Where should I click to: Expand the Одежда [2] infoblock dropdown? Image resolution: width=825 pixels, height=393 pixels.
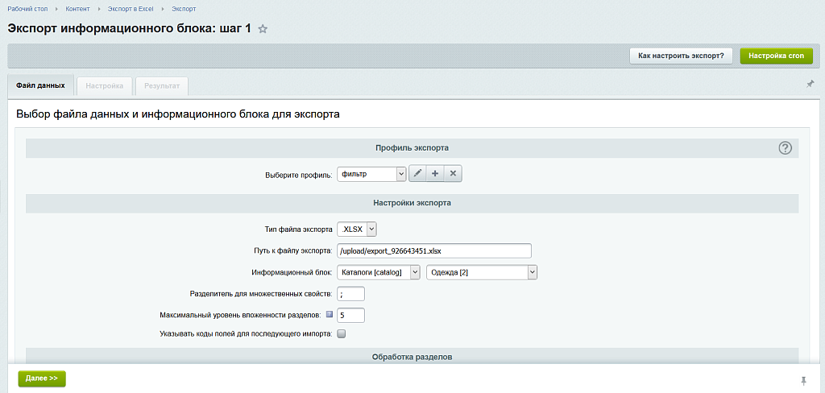point(482,272)
